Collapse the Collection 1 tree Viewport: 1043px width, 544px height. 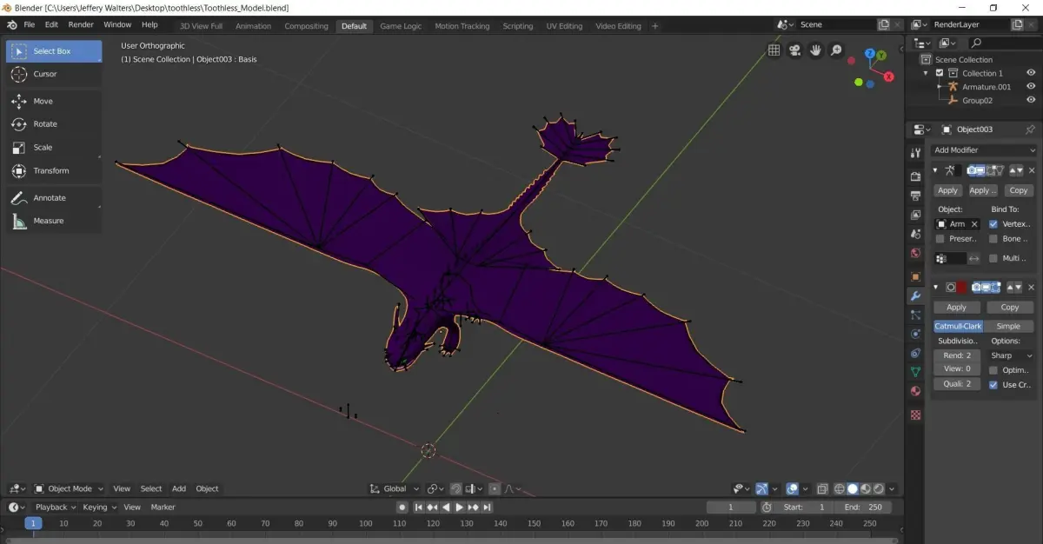tap(926, 73)
